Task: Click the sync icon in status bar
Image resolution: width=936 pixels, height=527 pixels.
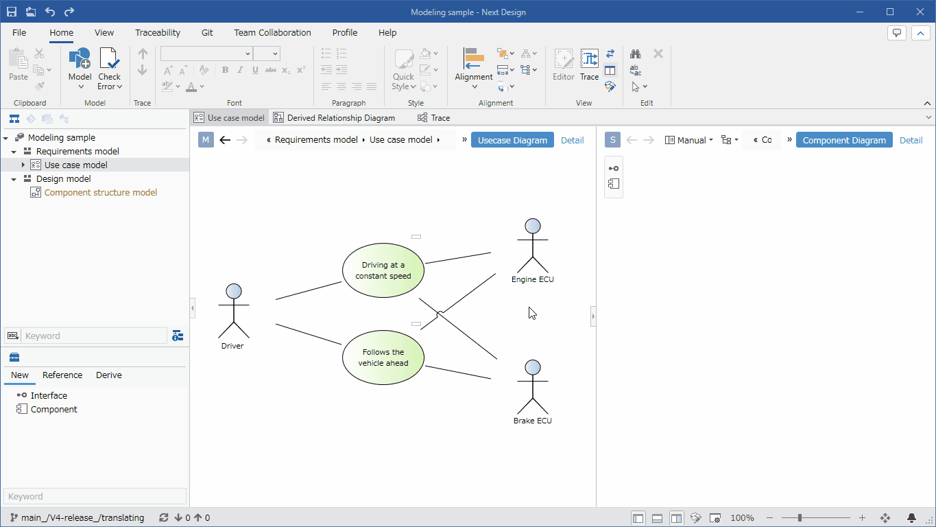Action: 163,518
